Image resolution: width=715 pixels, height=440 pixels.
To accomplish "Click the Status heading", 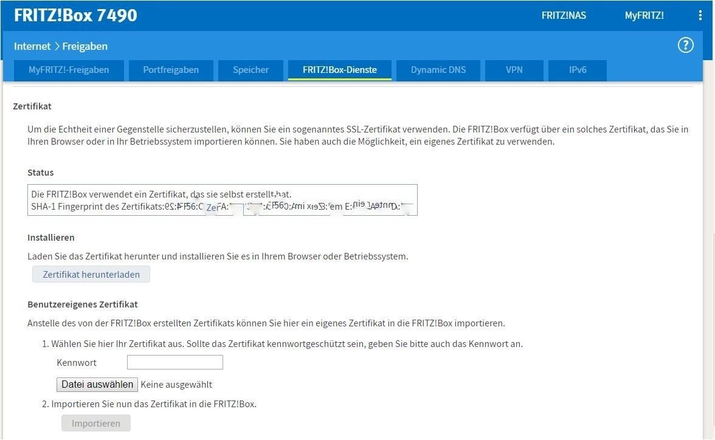I will tap(41, 173).
